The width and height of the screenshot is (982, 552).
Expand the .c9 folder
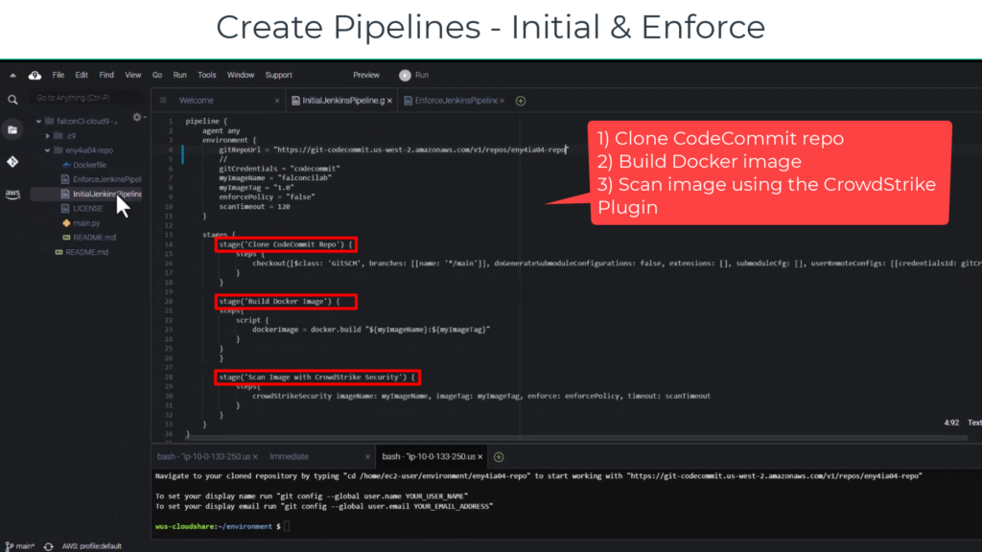pos(48,136)
